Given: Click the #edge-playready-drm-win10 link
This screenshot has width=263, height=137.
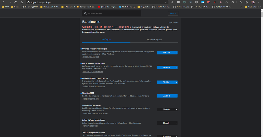Looking at the screenshot, I should pyautogui.click(x=93, y=86).
